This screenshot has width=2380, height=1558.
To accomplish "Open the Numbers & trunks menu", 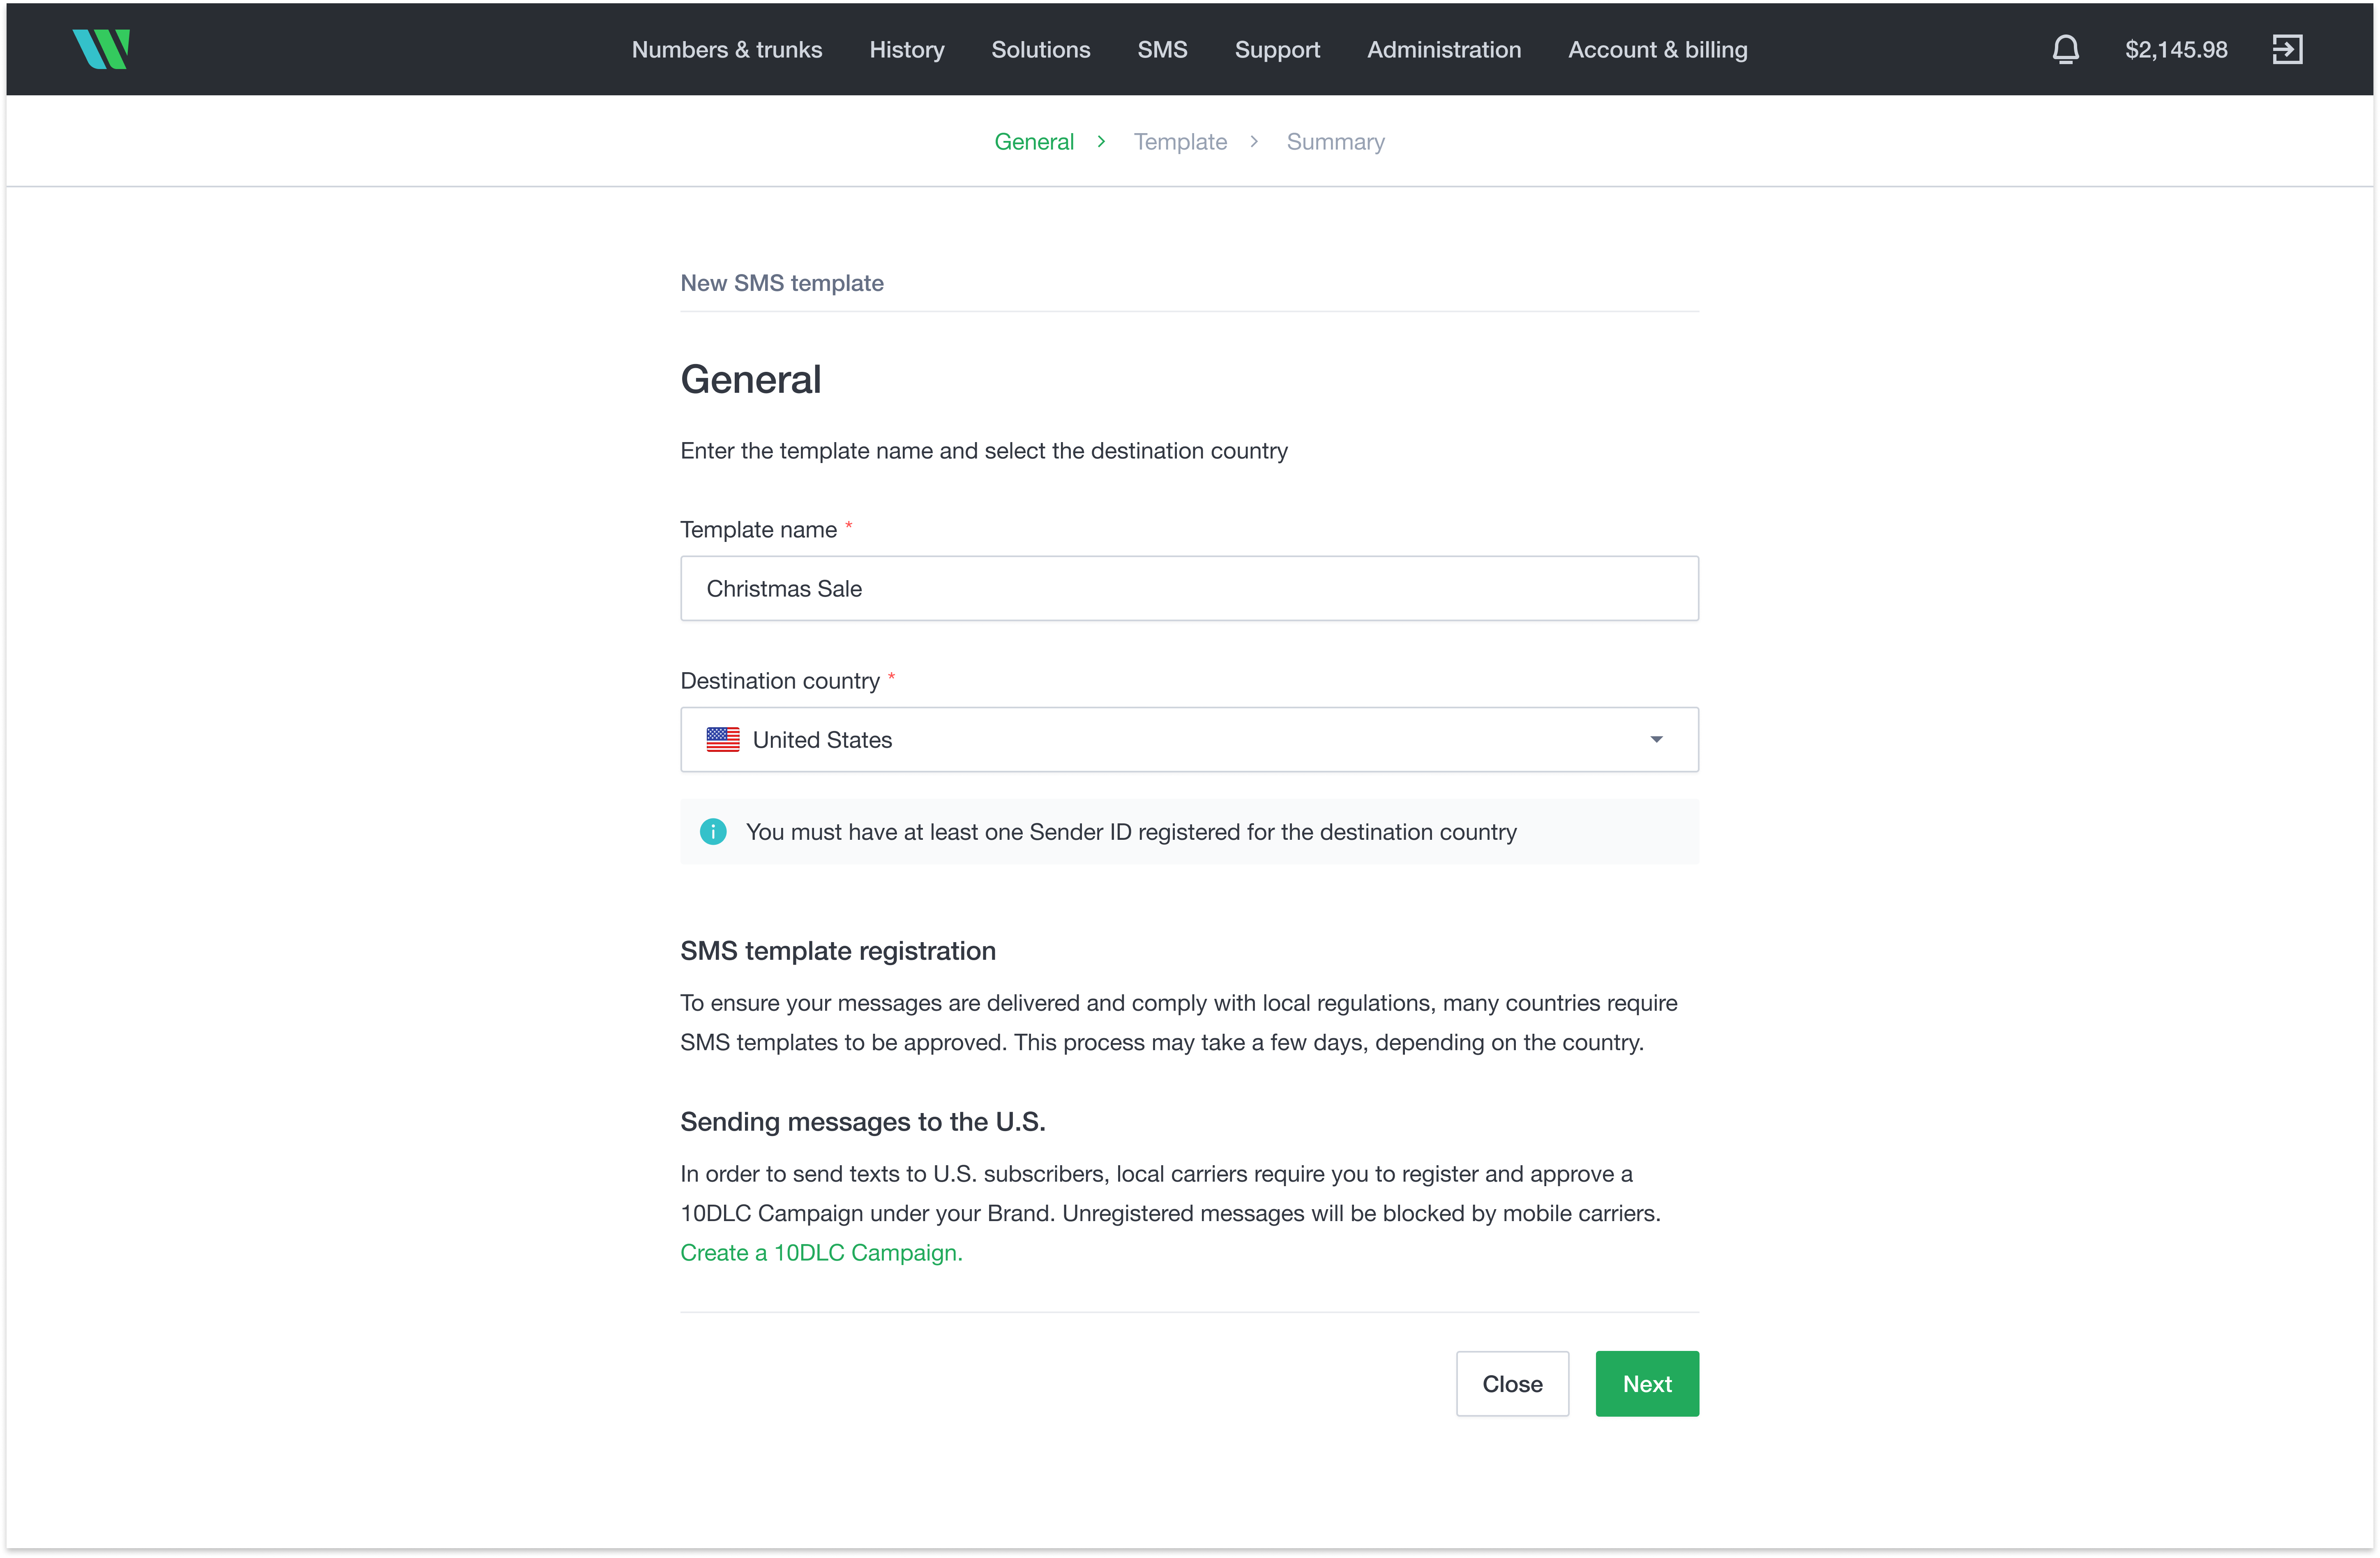I will tap(726, 49).
